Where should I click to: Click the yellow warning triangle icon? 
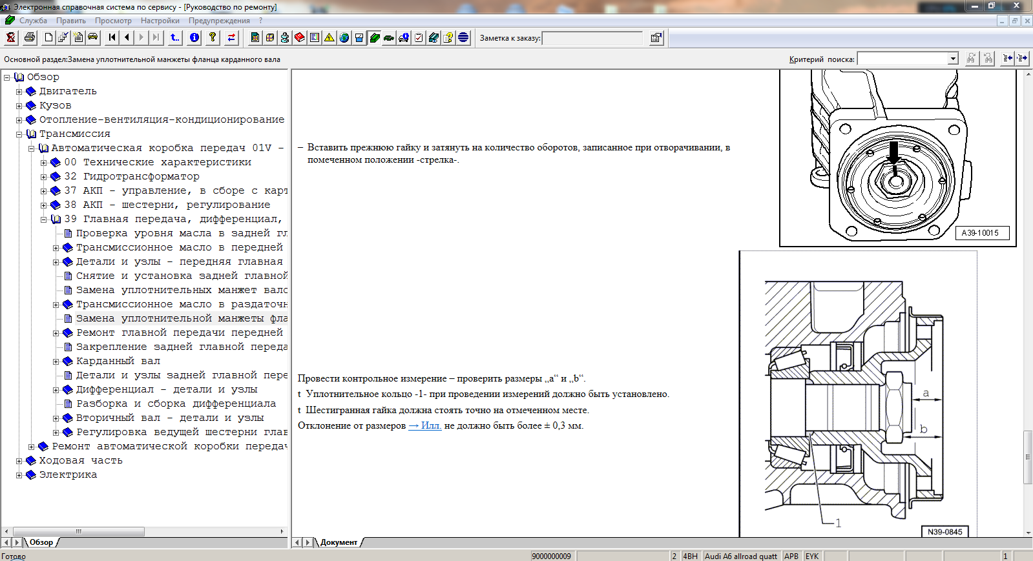coord(329,37)
